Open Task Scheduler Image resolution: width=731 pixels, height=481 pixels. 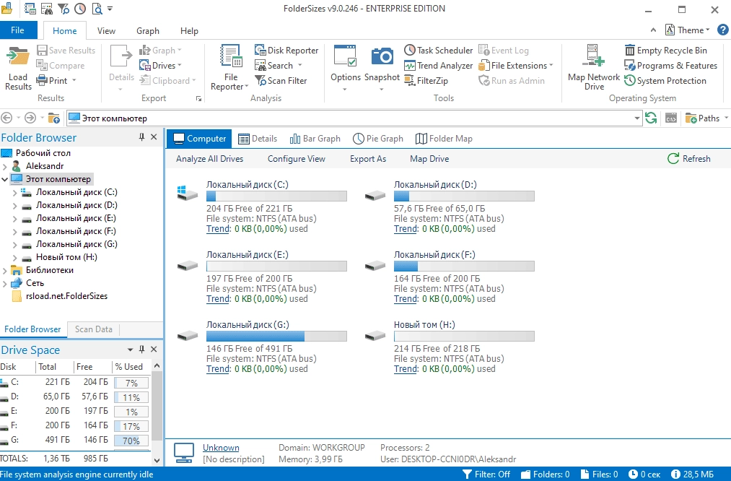point(438,51)
